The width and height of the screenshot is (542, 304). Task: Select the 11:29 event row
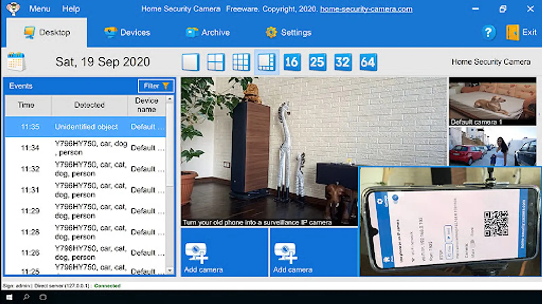pos(85,211)
